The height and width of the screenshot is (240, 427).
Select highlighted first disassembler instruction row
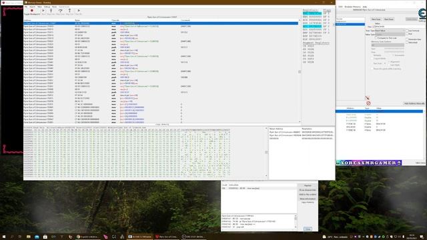click(161, 23)
